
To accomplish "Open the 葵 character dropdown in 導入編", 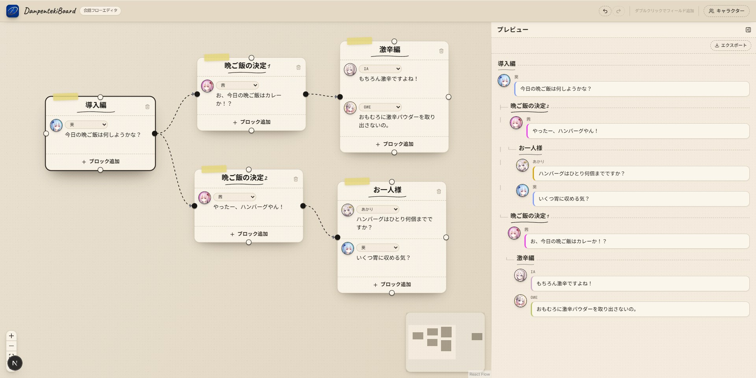I will (87, 125).
